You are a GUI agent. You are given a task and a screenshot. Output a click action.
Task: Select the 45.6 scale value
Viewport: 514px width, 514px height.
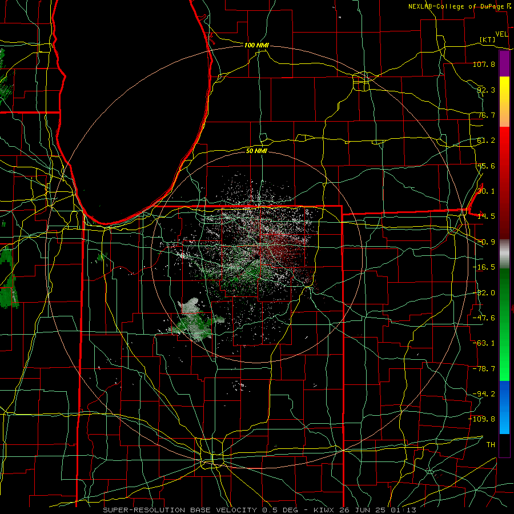click(x=486, y=166)
